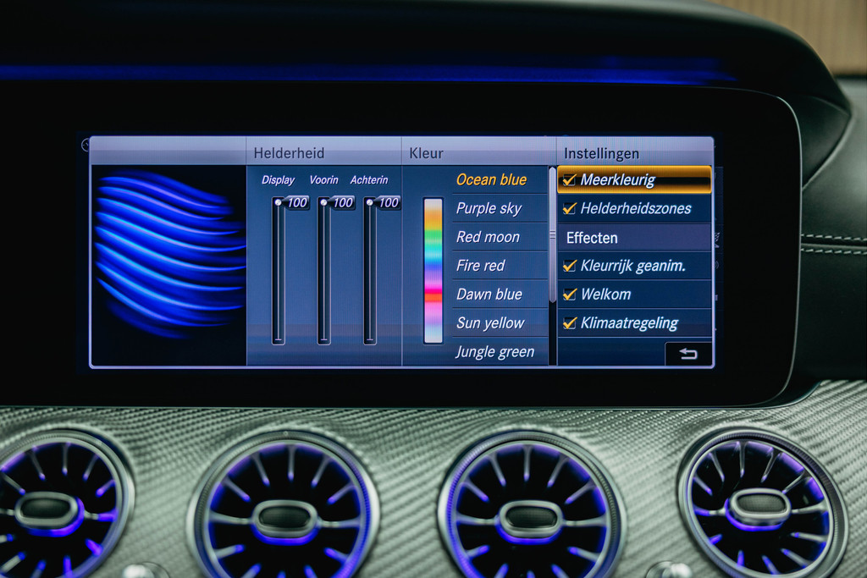
Task: Select the Red moon color
Action: 488,237
